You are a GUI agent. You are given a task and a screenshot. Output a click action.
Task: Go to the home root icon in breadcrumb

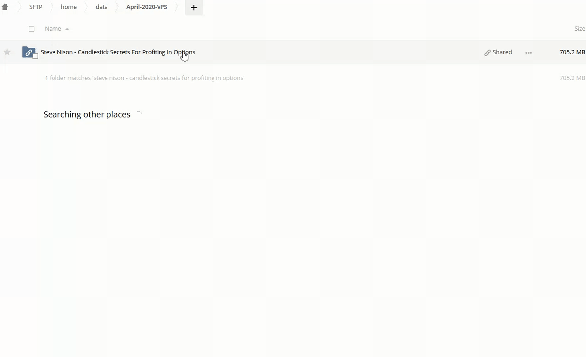5,7
